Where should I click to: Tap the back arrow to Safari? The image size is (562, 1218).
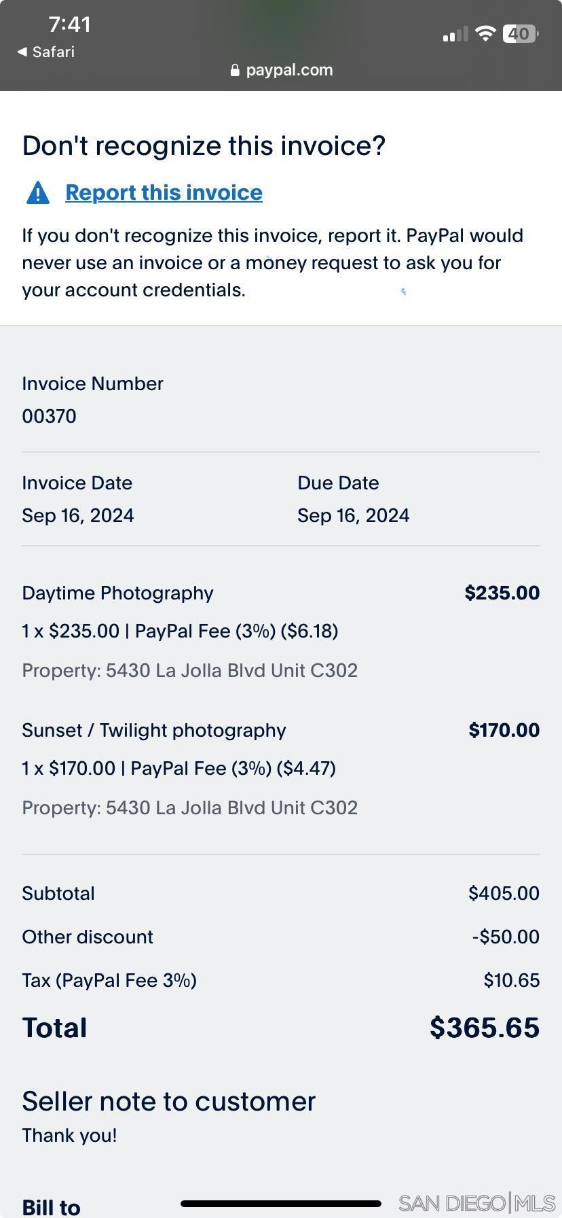point(23,52)
